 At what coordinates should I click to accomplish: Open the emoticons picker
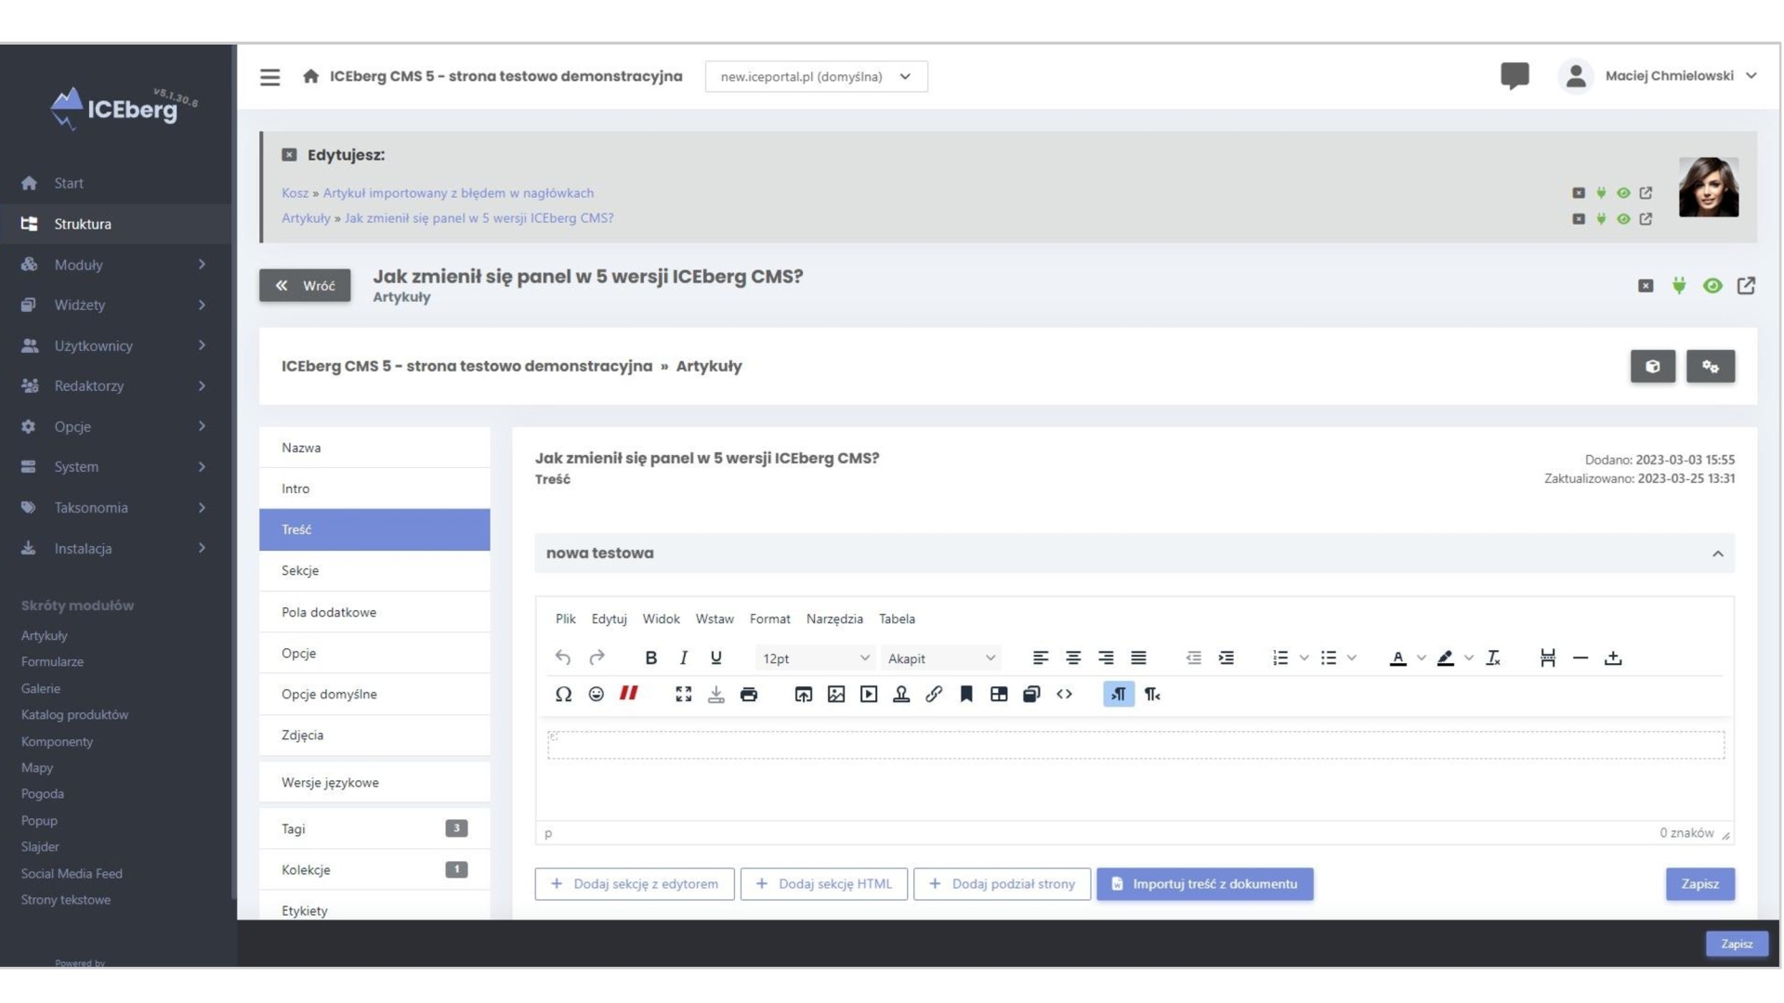[597, 694]
